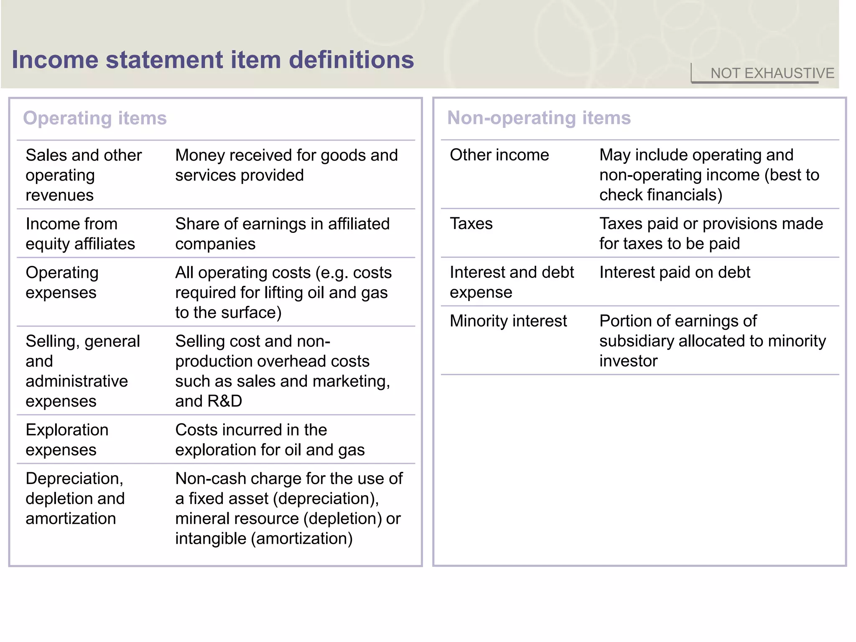Select the 'Exploration expenses' term
The width and height of the screenshot is (856, 642).
[x=67, y=440]
